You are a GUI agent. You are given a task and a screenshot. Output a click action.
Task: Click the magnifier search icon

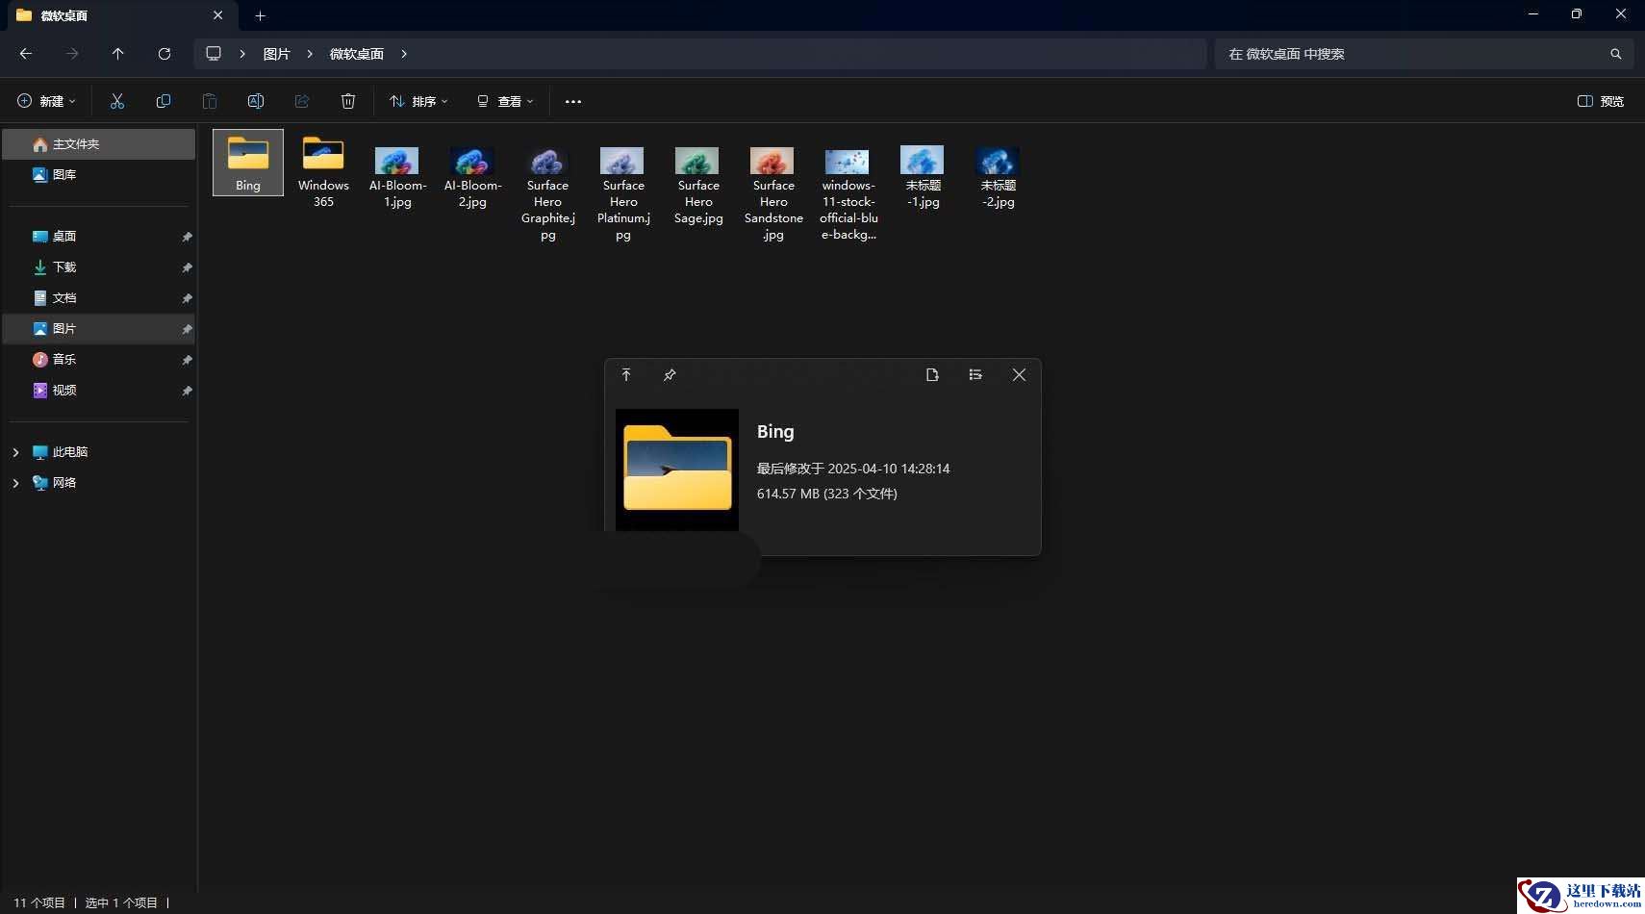[x=1616, y=54]
